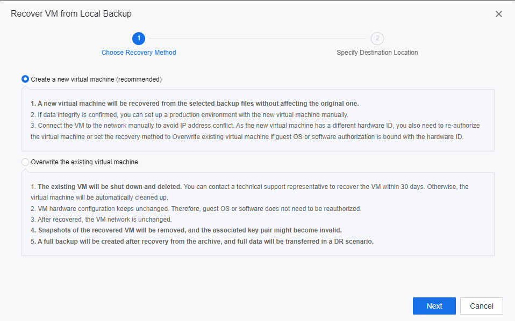The height and width of the screenshot is (321, 515).
Task: Click the "A full backup will be created" line
Action: 202,241
